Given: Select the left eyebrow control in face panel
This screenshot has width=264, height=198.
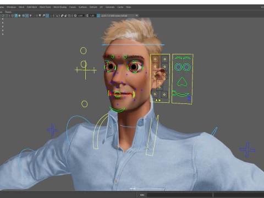Looking at the screenshot, I should tap(178, 58).
